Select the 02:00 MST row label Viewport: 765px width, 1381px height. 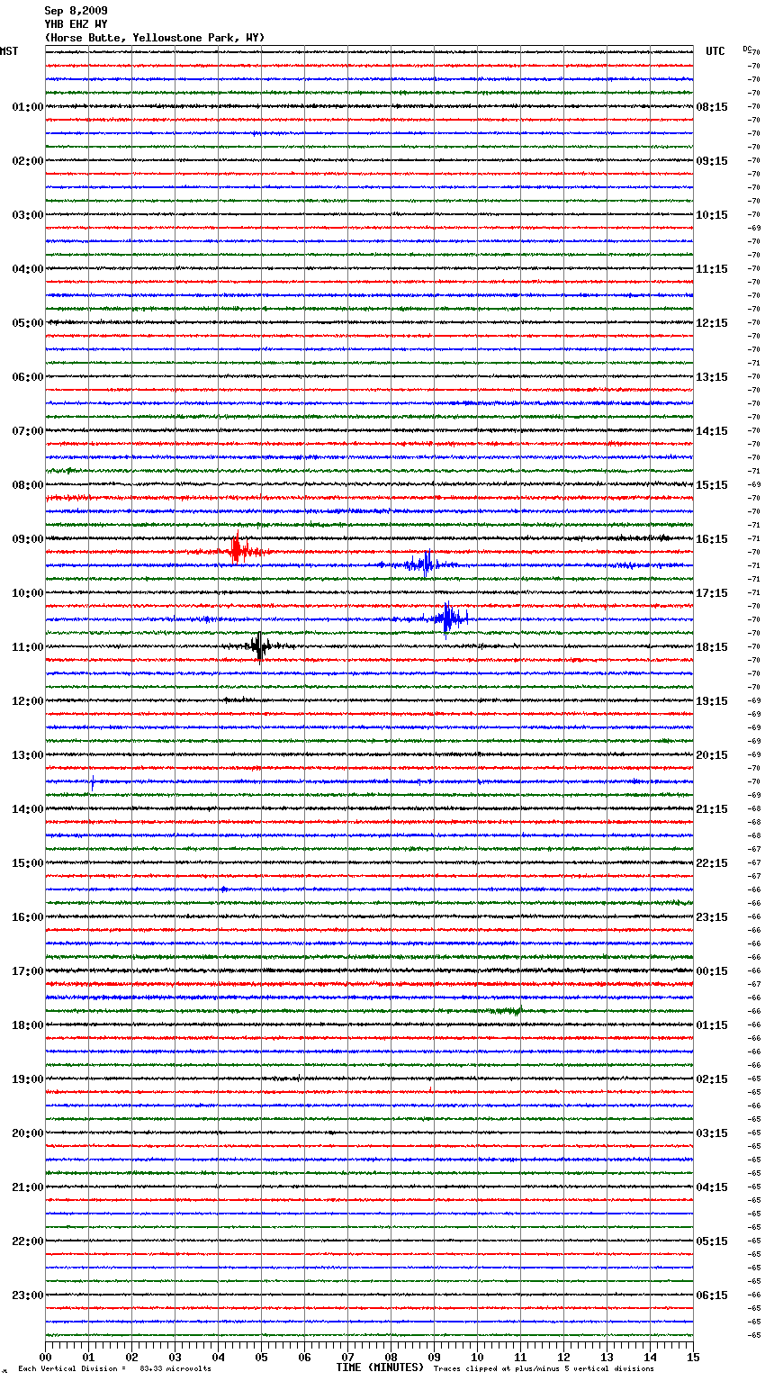pyautogui.click(x=27, y=161)
